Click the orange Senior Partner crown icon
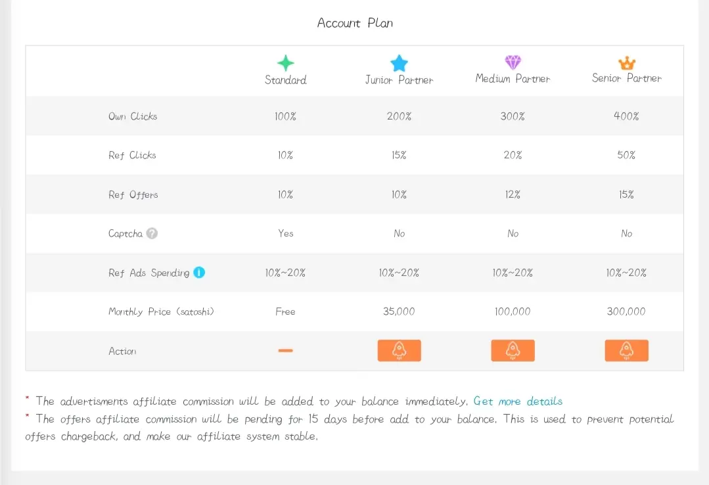The image size is (709, 485). 627,63
